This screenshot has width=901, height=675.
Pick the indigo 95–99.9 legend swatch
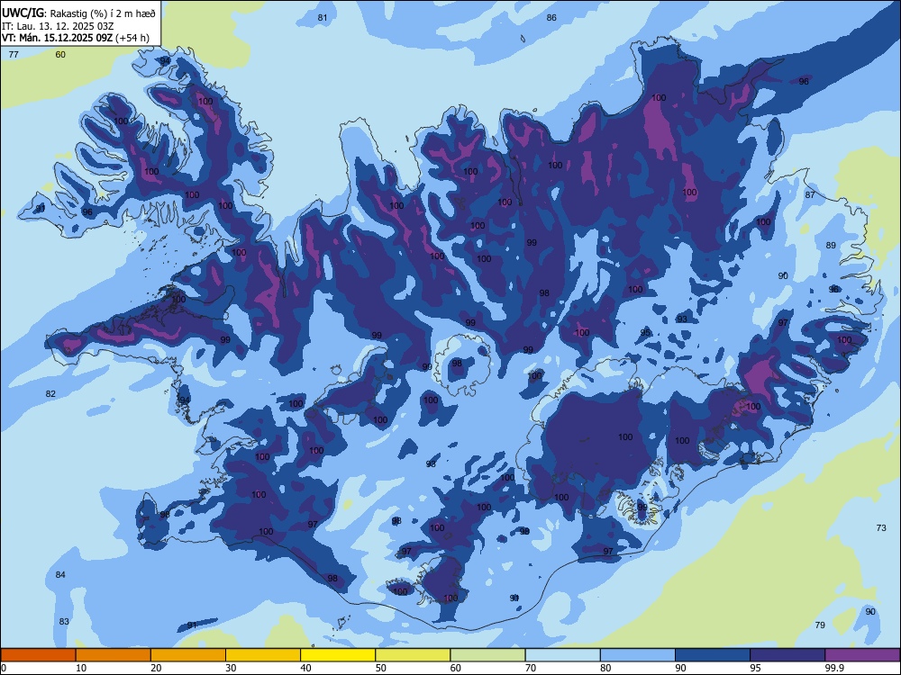pos(787,655)
